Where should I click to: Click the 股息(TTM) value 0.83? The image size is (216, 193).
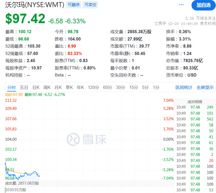[x=83, y=60]
